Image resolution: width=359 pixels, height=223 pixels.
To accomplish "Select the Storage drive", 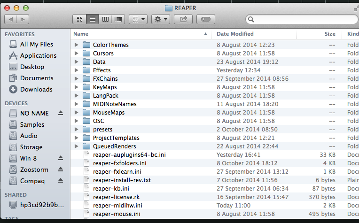I will coord(26,147).
